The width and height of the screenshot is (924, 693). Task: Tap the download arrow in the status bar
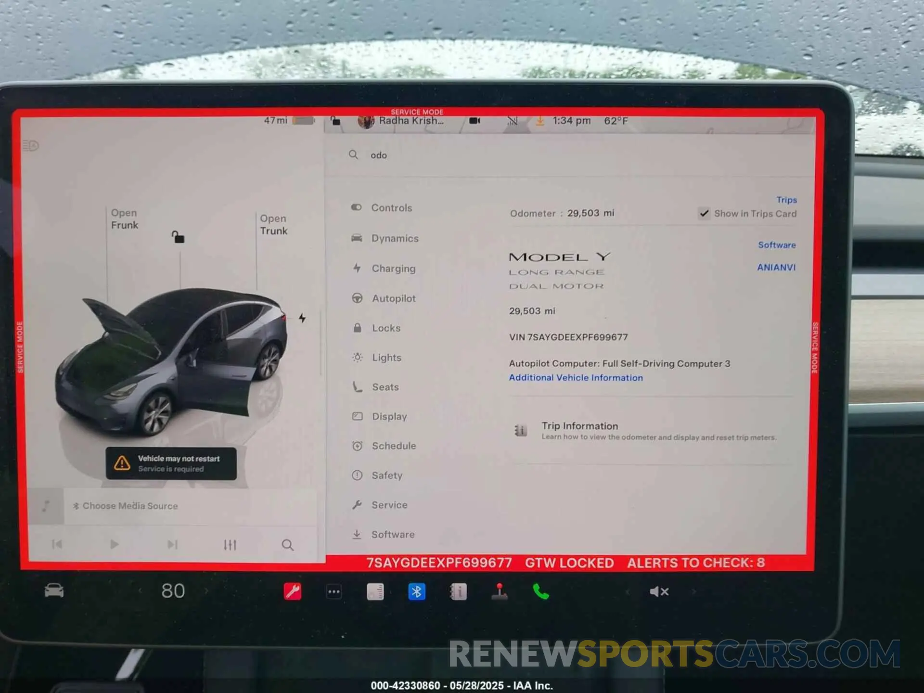pyautogui.click(x=540, y=120)
